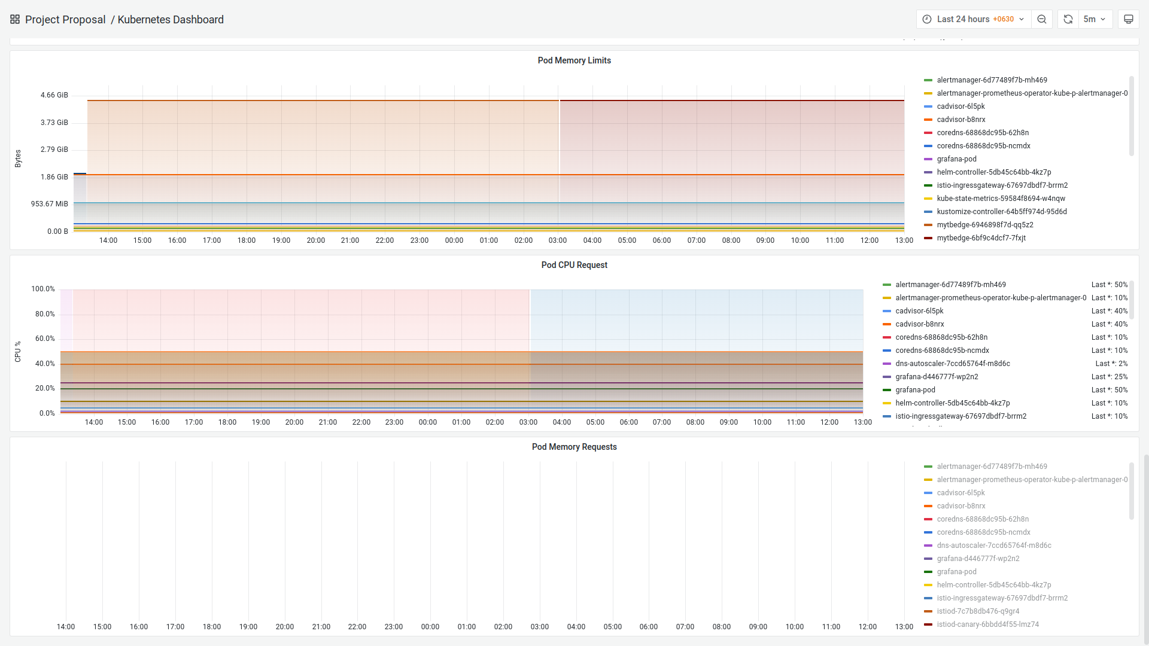The height and width of the screenshot is (646, 1149).
Task: Toggle istiod-canary series in Memory Requests legend
Action: [987, 624]
